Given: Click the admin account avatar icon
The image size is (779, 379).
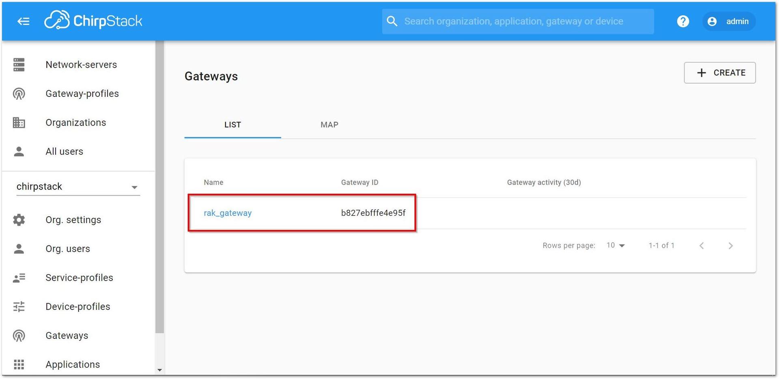Looking at the screenshot, I should [712, 21].
